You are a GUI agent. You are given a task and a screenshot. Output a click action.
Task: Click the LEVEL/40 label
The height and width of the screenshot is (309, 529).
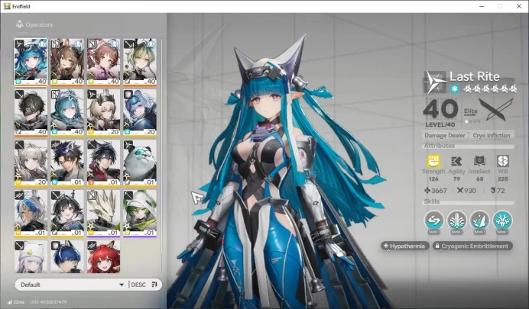coord(440,125)
